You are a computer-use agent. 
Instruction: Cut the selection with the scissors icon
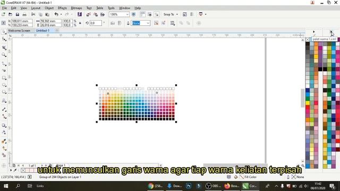coord(33,14)
